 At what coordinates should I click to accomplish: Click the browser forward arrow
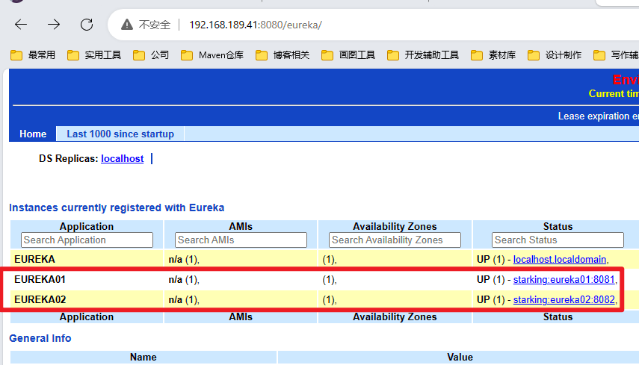[54, 25]
